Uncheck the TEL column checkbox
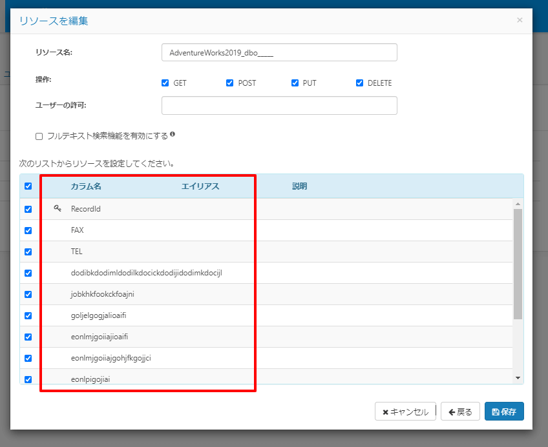Viewport: 548px width, 447px height. point(28,252)
